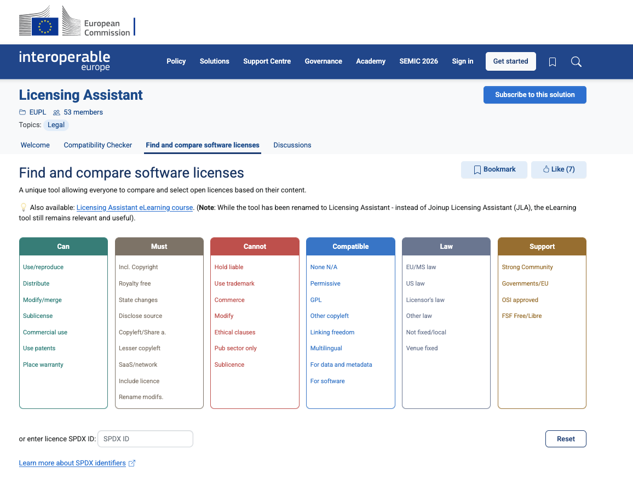Select the Sublicence restriction under Cannot
633x478 pixels.
pyautogui.click(x=229, y=365)
